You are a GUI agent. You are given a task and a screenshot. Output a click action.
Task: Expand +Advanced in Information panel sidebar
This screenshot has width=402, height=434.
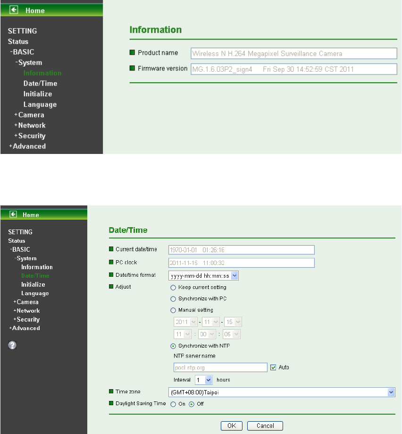click(x=27, y=146)
